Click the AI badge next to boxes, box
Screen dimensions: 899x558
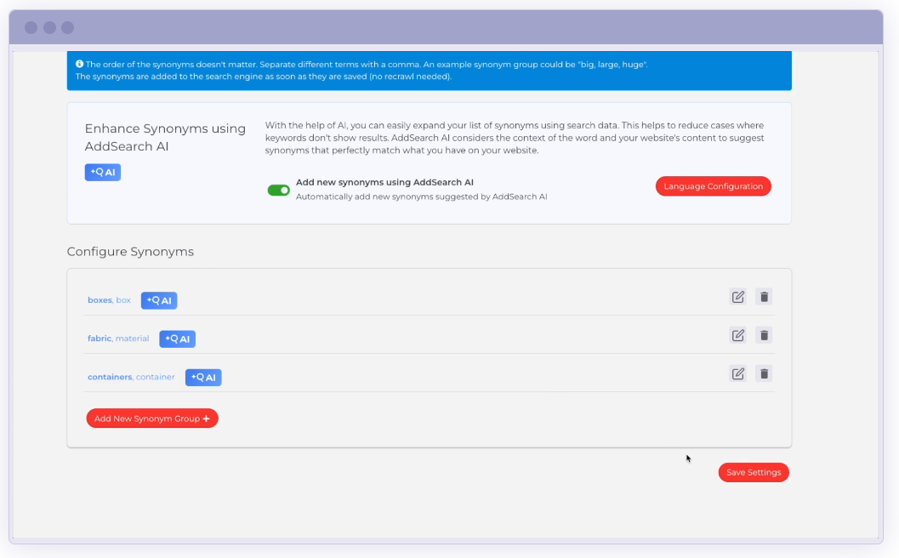click(159, 300)
